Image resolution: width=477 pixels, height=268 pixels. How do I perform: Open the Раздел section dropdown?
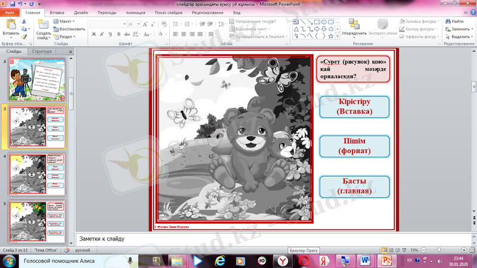66,36
